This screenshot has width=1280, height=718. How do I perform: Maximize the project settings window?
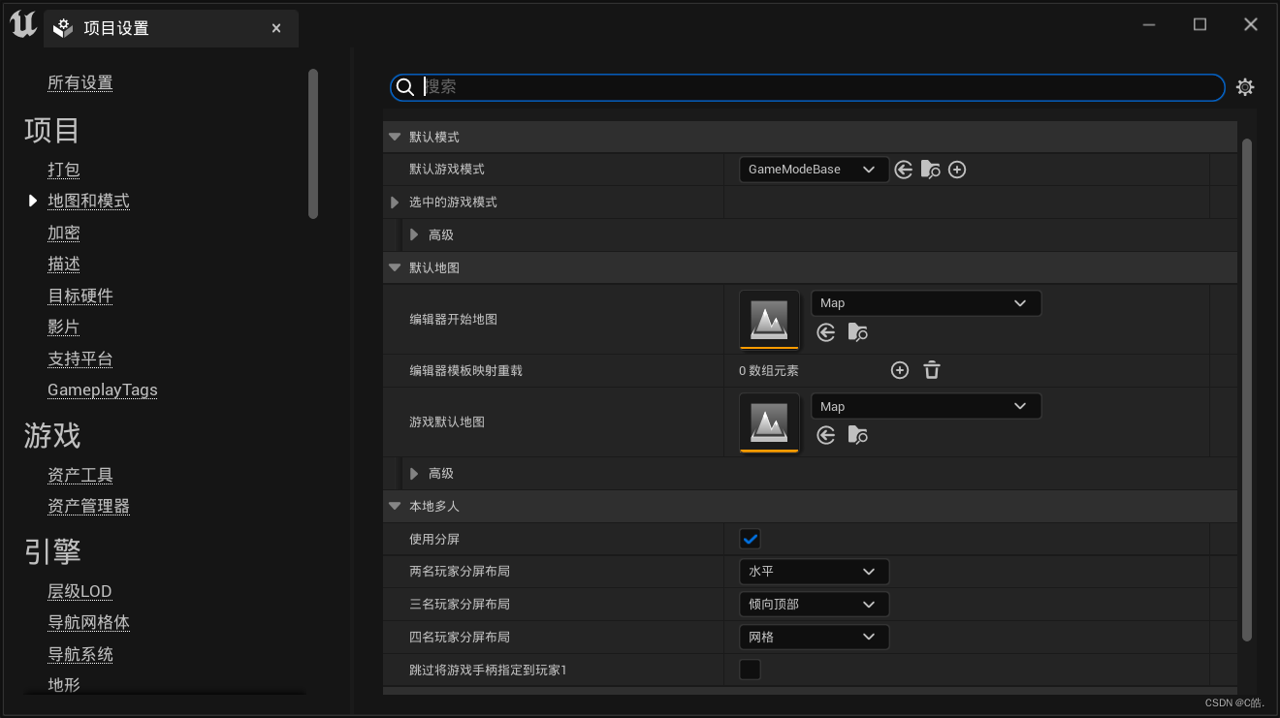tap(1200, 24)
